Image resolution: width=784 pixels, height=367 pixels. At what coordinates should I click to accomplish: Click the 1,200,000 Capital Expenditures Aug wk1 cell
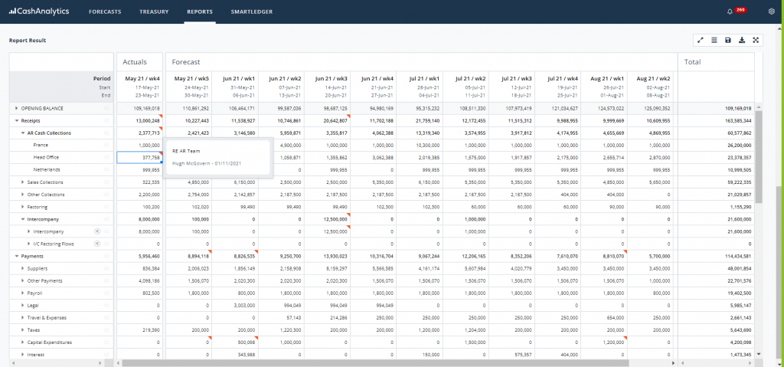(x=605, y=342)
